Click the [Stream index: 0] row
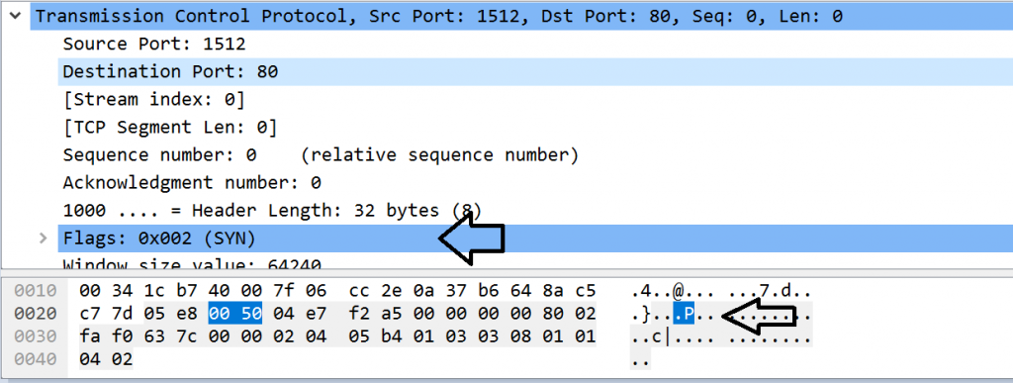Image resolution: width=1013 pixels, height=383 pixels. (535, 100)
